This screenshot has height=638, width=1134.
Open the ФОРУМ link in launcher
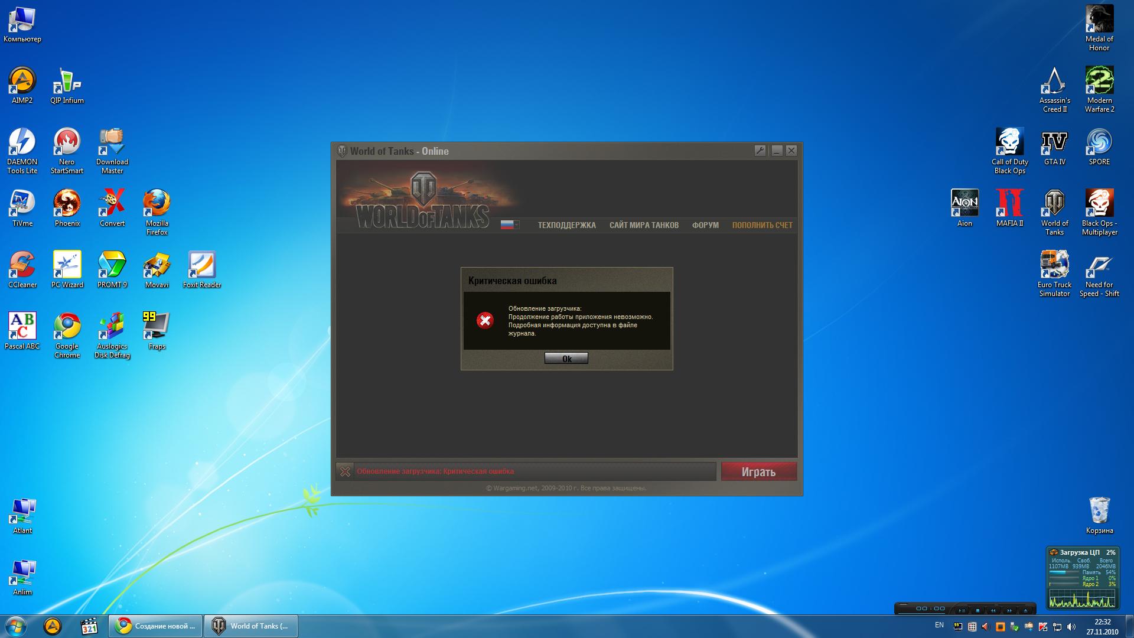(x=705, y=225)
